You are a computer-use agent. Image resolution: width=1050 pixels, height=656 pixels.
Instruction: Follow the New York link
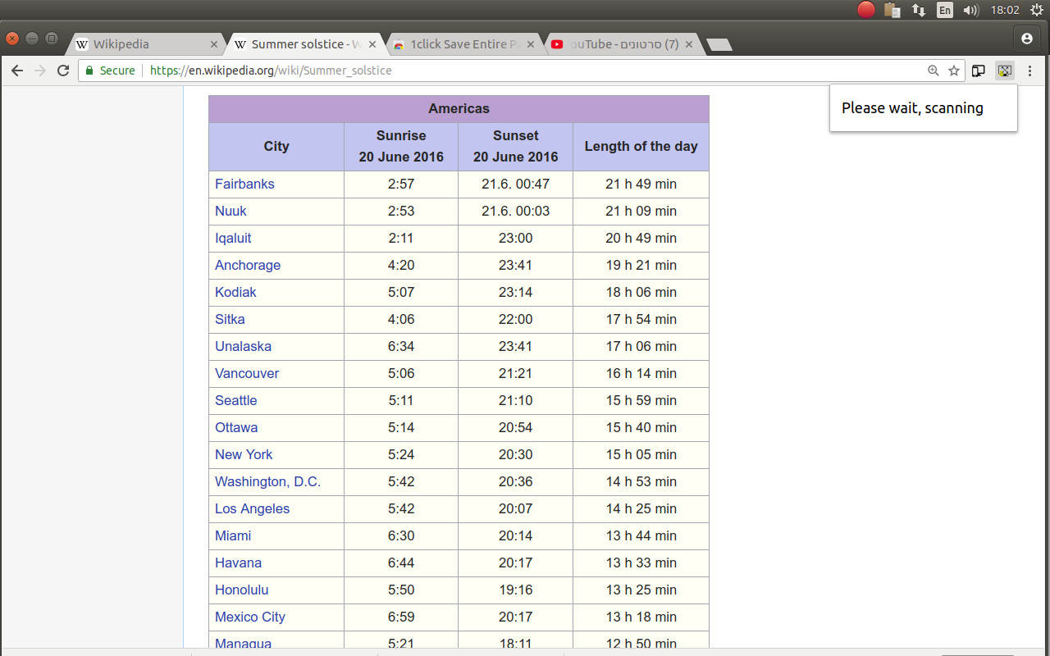click(x=244, y=454)
